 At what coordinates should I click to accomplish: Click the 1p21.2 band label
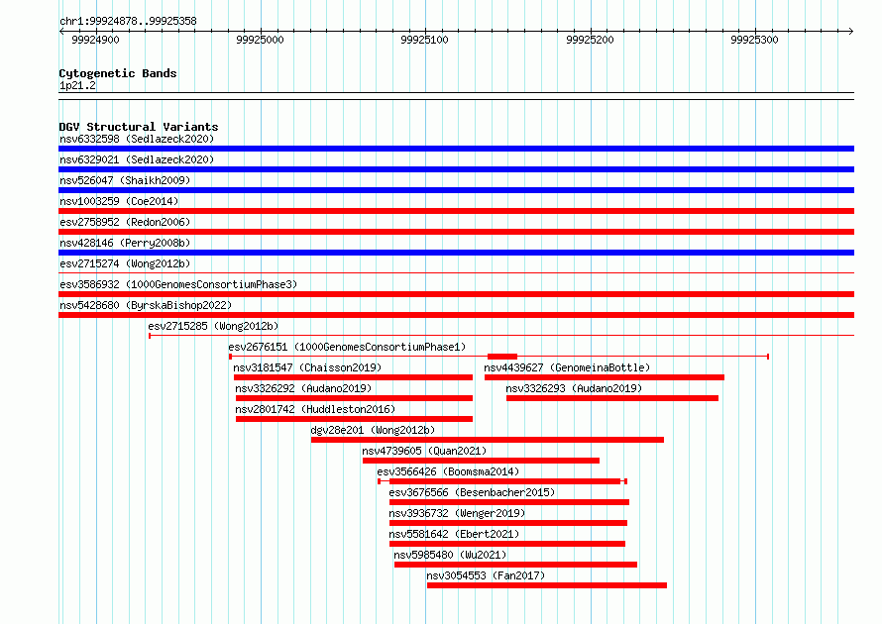pos(77,85)
